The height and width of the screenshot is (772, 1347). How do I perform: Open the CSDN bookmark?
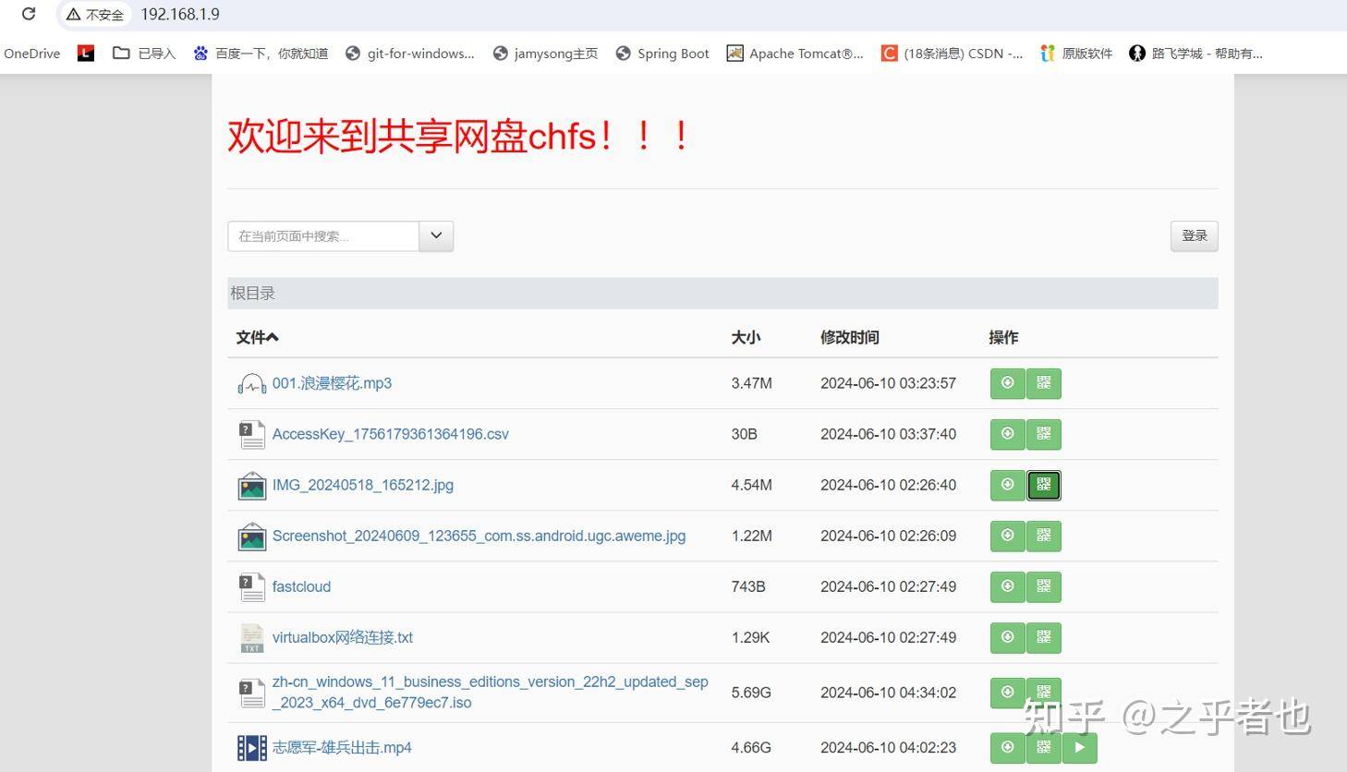tap(952, 54)
